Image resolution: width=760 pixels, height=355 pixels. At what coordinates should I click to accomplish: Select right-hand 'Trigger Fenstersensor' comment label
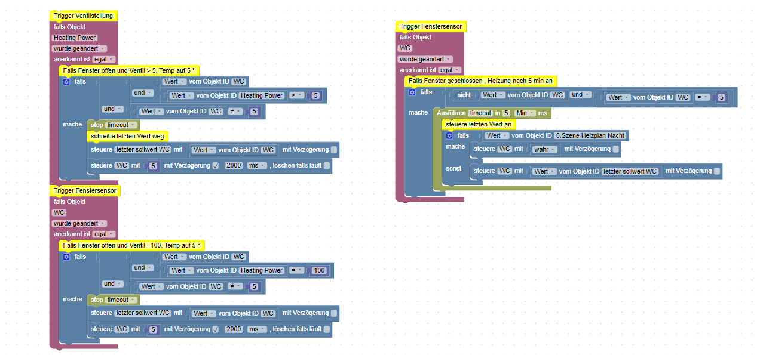coord(431,26)
